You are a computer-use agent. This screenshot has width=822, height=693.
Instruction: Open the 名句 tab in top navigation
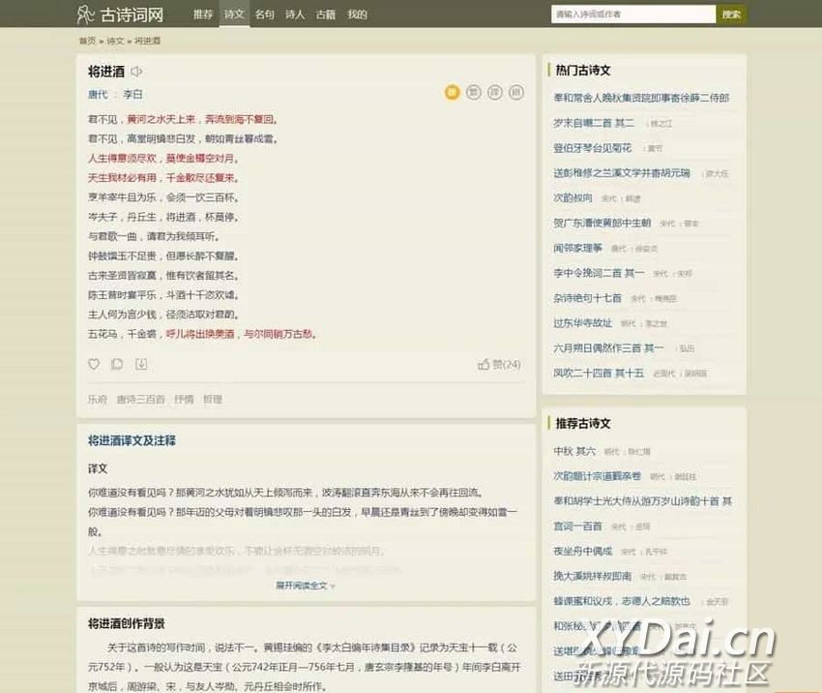(x=264, y=15)
